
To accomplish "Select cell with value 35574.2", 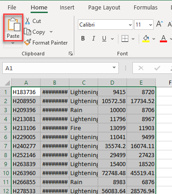I will pos(112,146).
